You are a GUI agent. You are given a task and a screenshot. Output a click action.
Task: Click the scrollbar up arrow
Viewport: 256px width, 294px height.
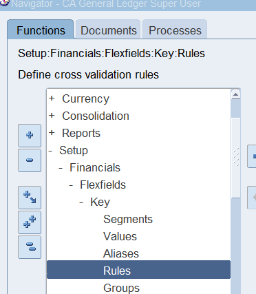pyautogui.click(x=236, y=94)
